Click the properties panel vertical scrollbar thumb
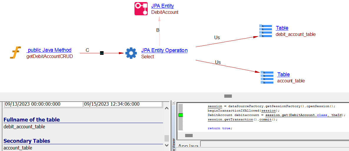The width and height of the screenshot is (349, 151). (x=167, y=138)
